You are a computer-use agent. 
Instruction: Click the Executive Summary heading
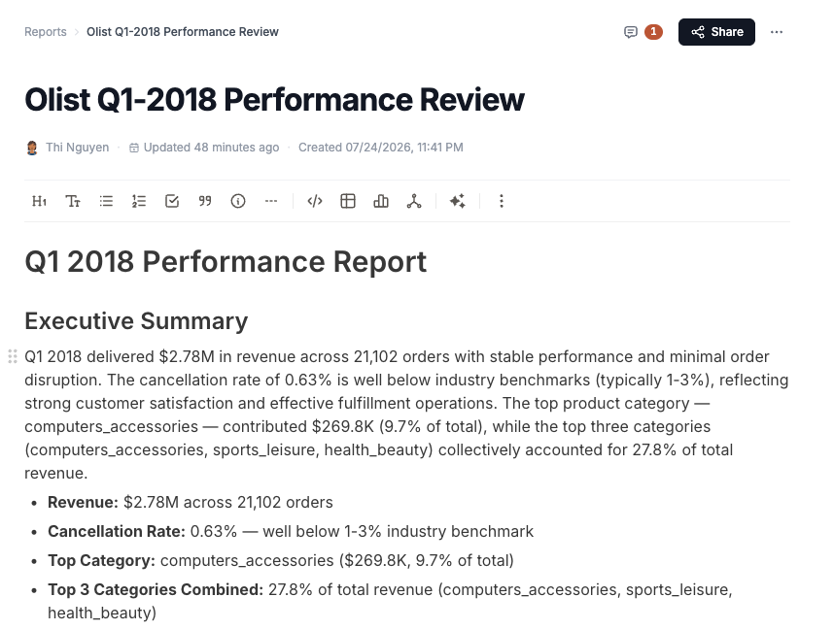pyautogui.click(x=136, y=321)
